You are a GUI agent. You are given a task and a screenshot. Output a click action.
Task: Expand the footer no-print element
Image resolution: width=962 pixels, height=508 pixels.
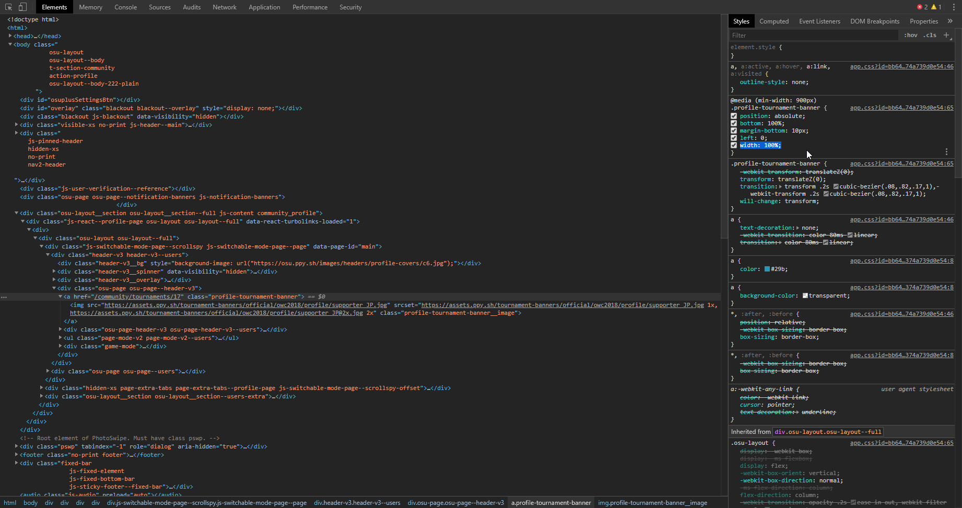17,455
